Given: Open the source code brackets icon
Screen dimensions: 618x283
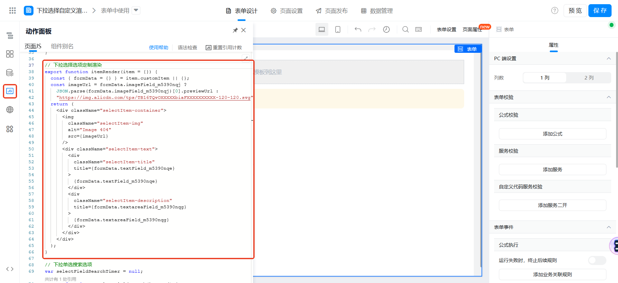Looking at the screenshot, I should 10,269.
